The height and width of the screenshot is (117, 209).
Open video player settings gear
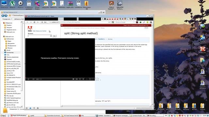80,79
